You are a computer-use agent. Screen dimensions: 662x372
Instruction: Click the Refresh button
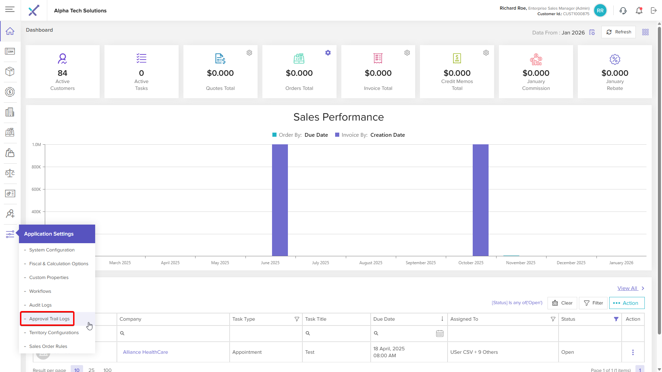[619, 32]
